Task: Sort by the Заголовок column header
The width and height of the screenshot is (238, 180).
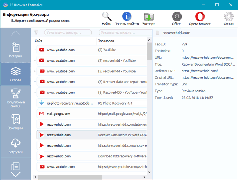Action: click(121, 41)
